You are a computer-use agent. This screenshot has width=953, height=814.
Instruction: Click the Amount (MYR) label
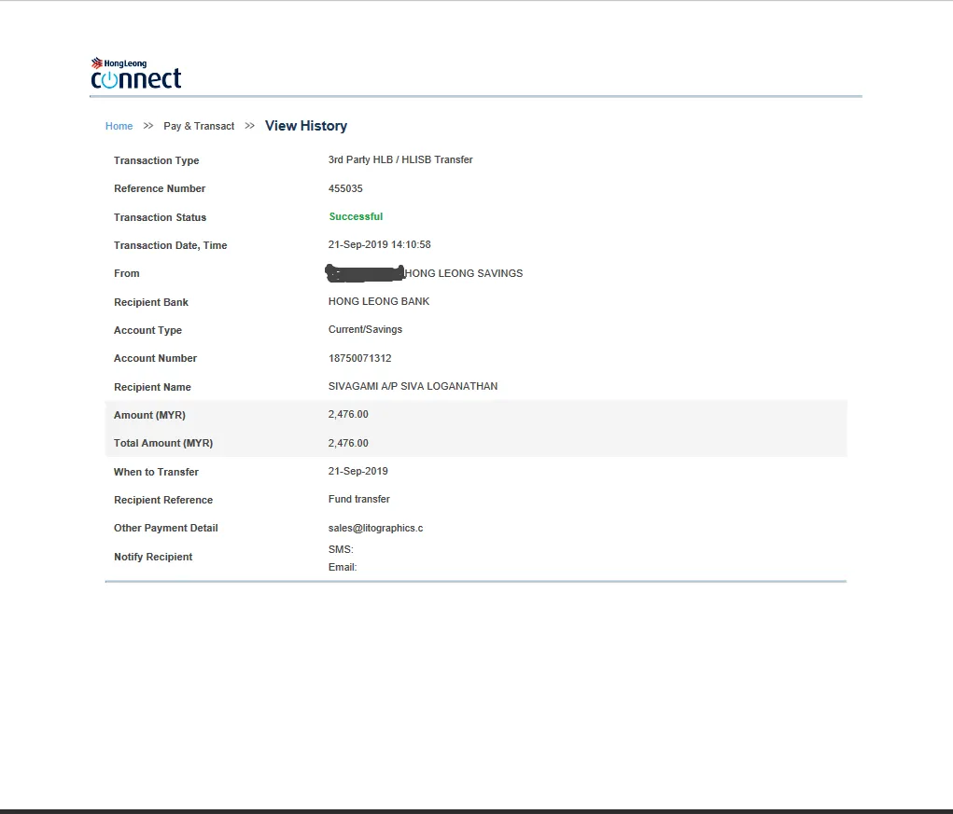[149, 415]
